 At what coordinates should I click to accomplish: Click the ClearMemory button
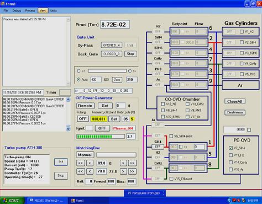click(x=235, y=112)
